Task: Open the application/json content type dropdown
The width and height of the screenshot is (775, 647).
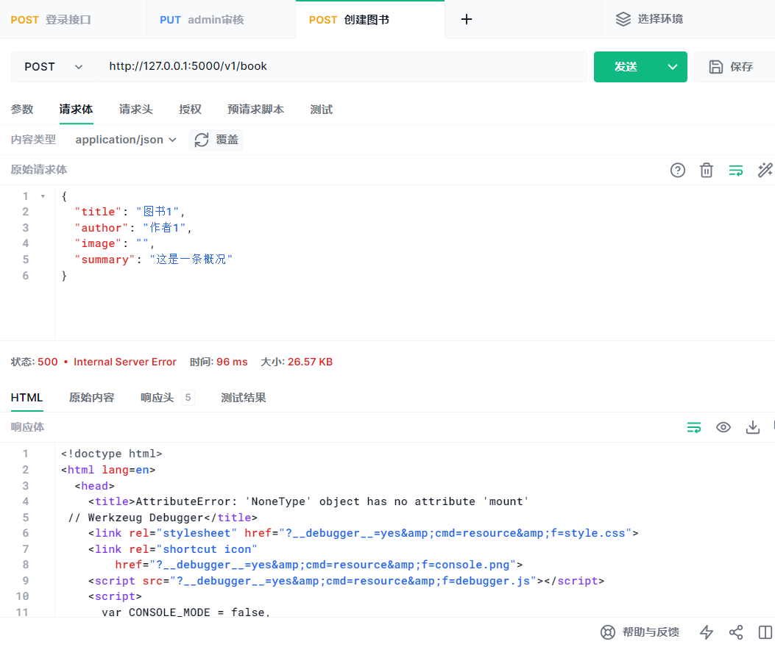Action: click(x=125, y=140)
